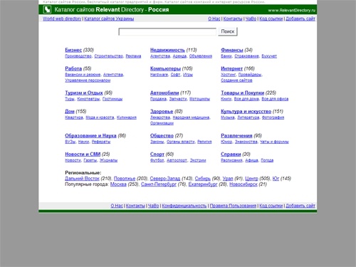Image resolution: width=356 pixels, height=267 pixels.
Task: Select Гостиницы under Туризм и Отдых
Action: (x=112, y=99)
